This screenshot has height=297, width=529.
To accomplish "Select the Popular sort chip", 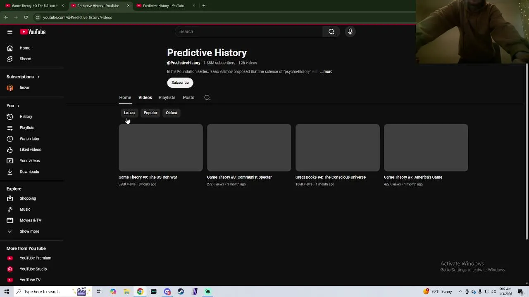I will [x=150, y=113].
